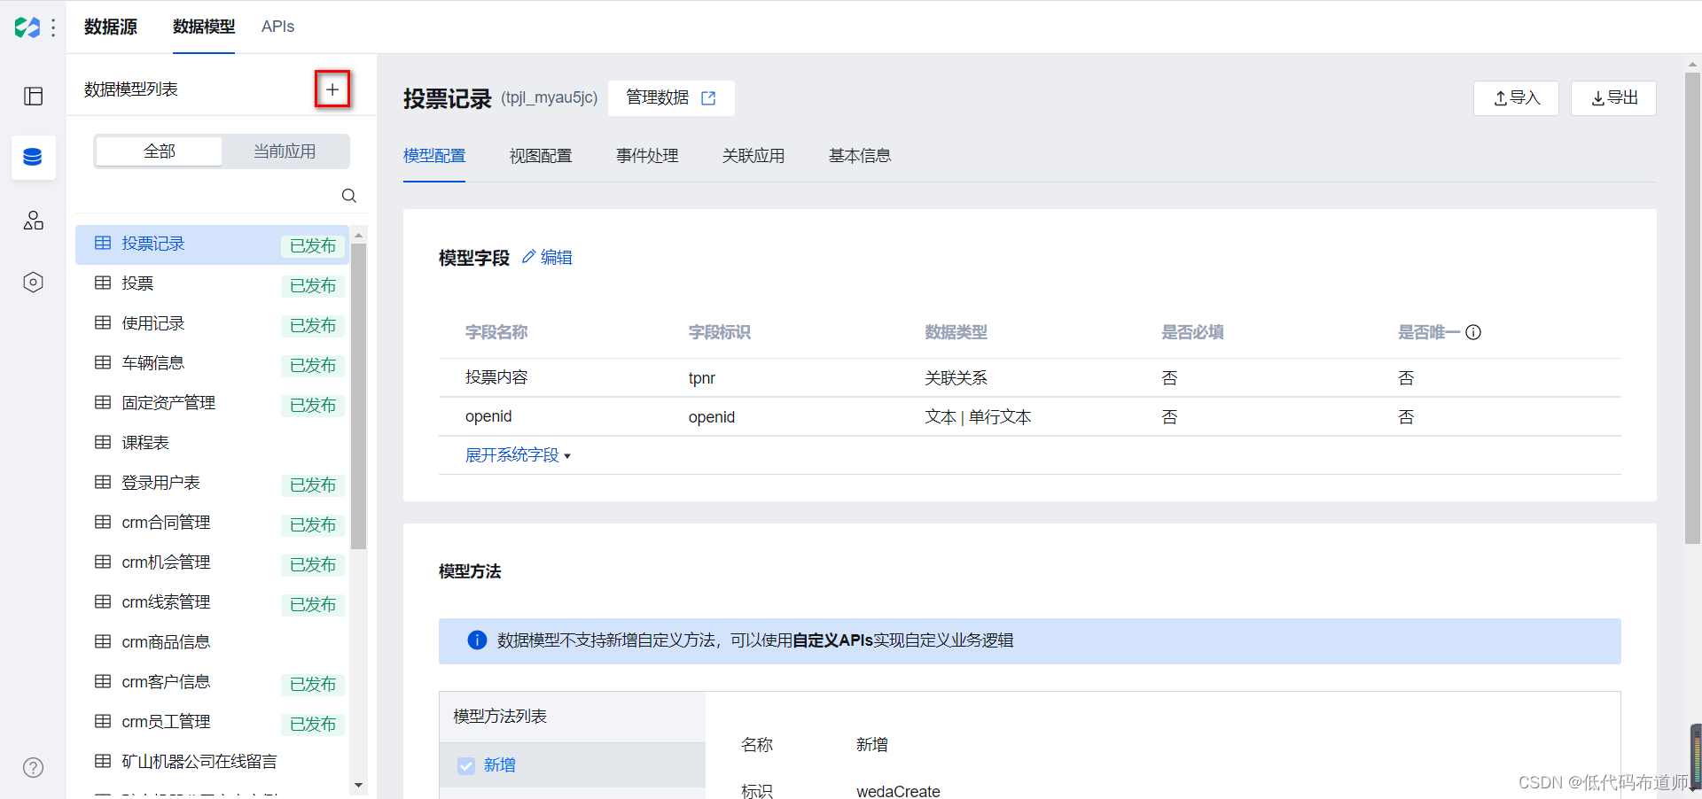The height and width of the screenshot is (799, 1702).
Task: Switch model list filter to 当前应用
Action: (285, 151)
